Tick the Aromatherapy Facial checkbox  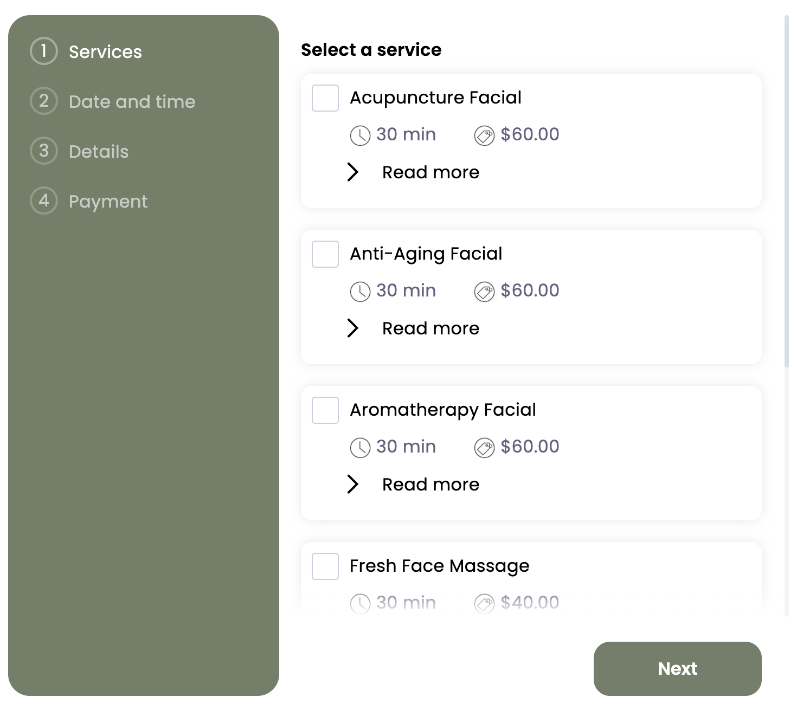(x=325, y=410)
